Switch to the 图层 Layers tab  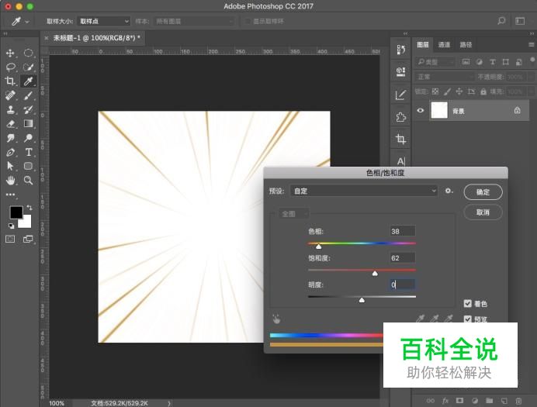pyautogui.click(x=423, y=45)
